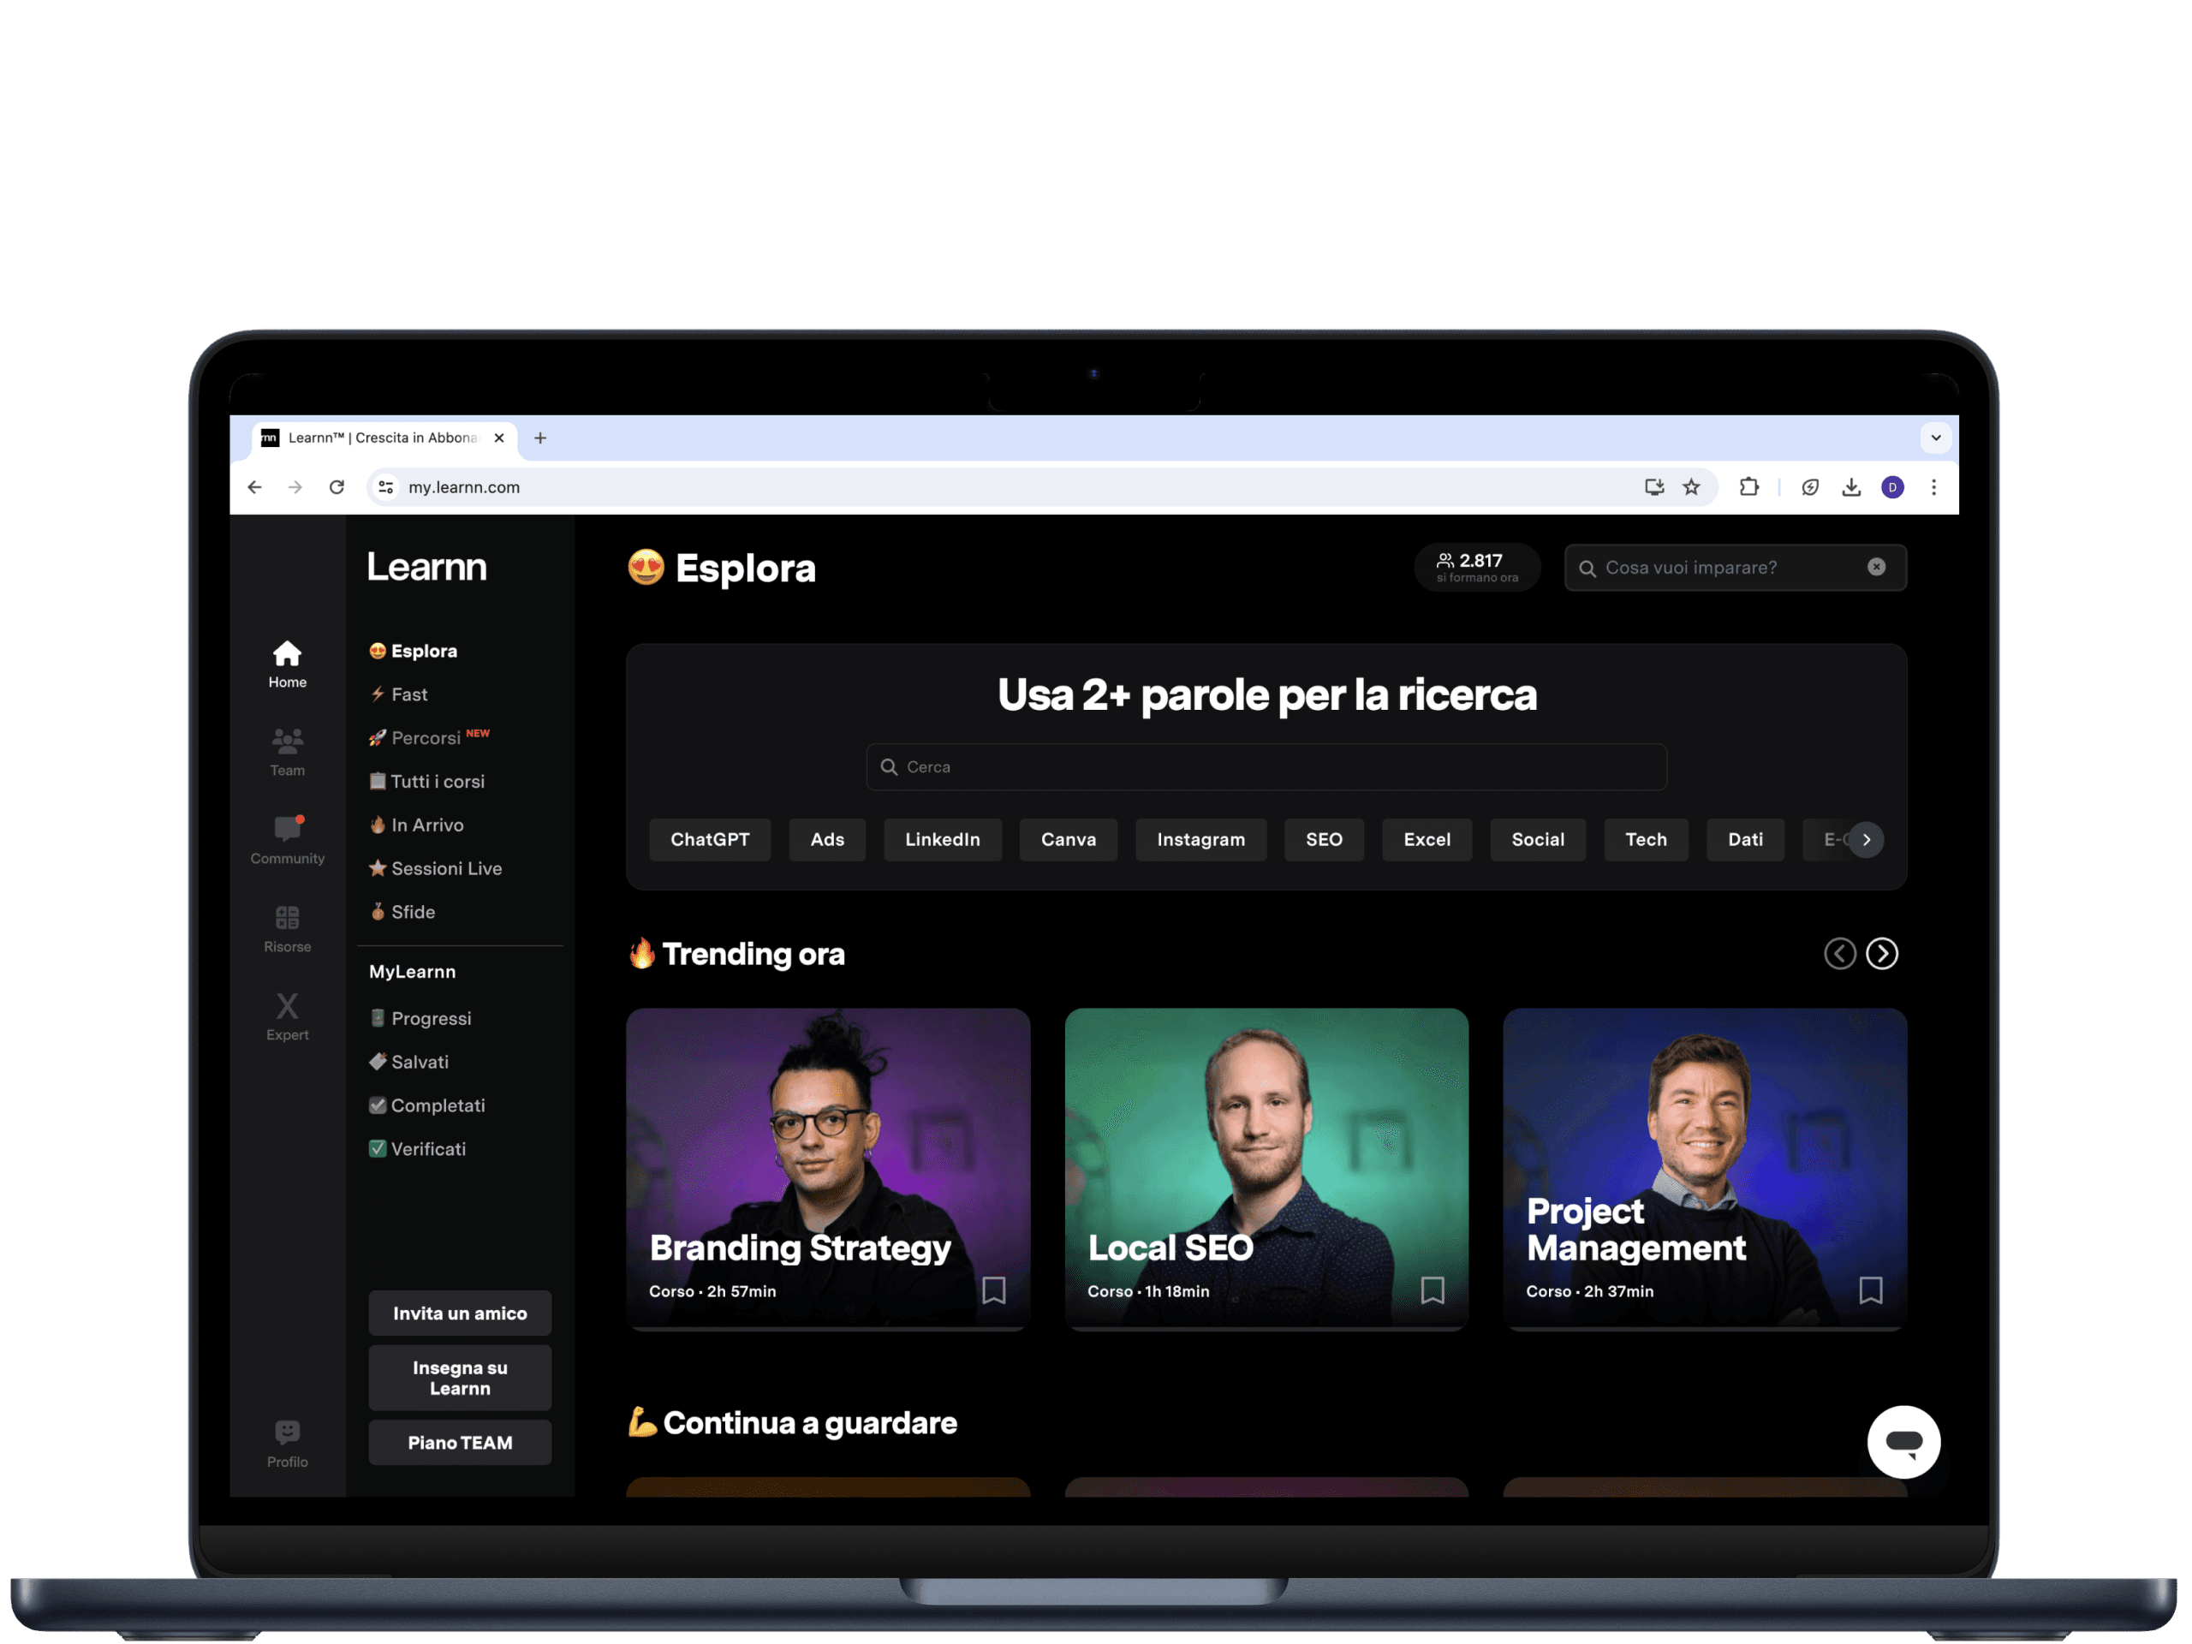
Task: Focus the Cerca search field
Action: coord(1266,767)
